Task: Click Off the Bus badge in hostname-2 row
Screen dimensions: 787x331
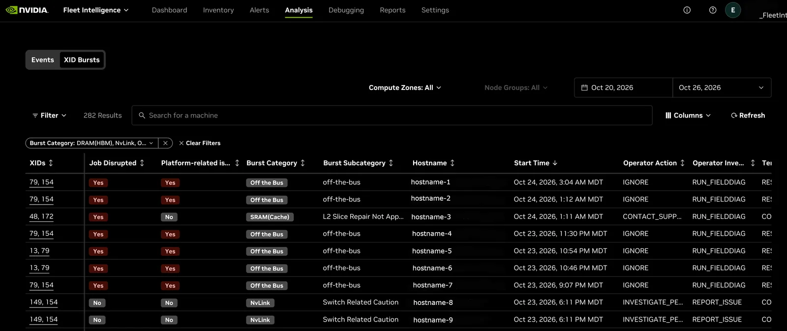Action: click(x=267, y=200)
